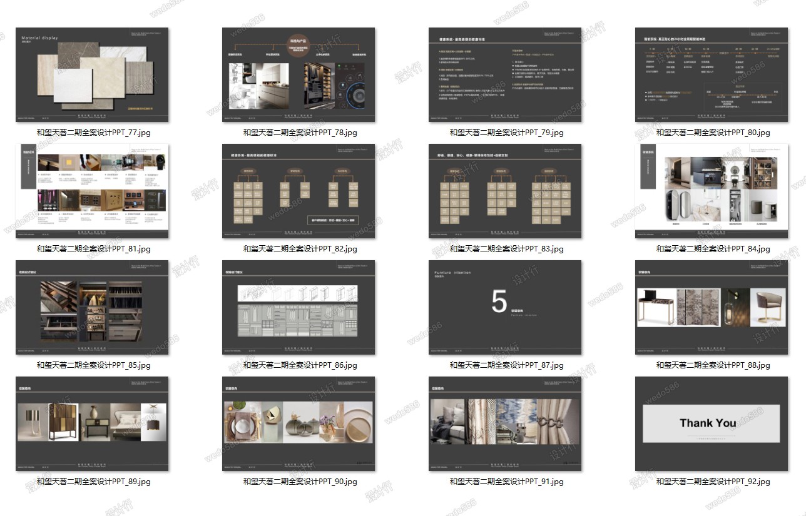Select thumbnail of PPT_77 material display slide
Screen dimensions: 806x516
pyautogui.click(x=92, y=74)
